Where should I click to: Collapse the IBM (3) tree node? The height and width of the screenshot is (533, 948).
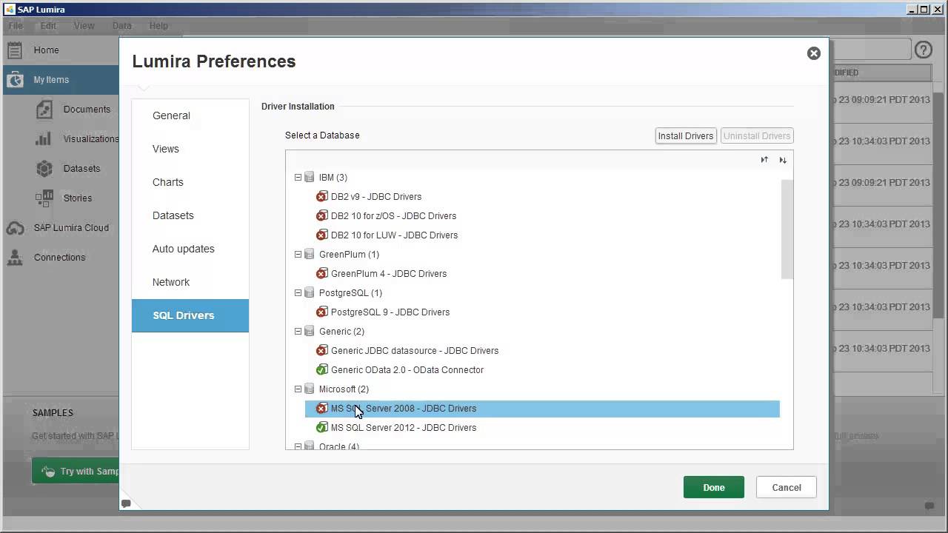[x=298, y=178]
